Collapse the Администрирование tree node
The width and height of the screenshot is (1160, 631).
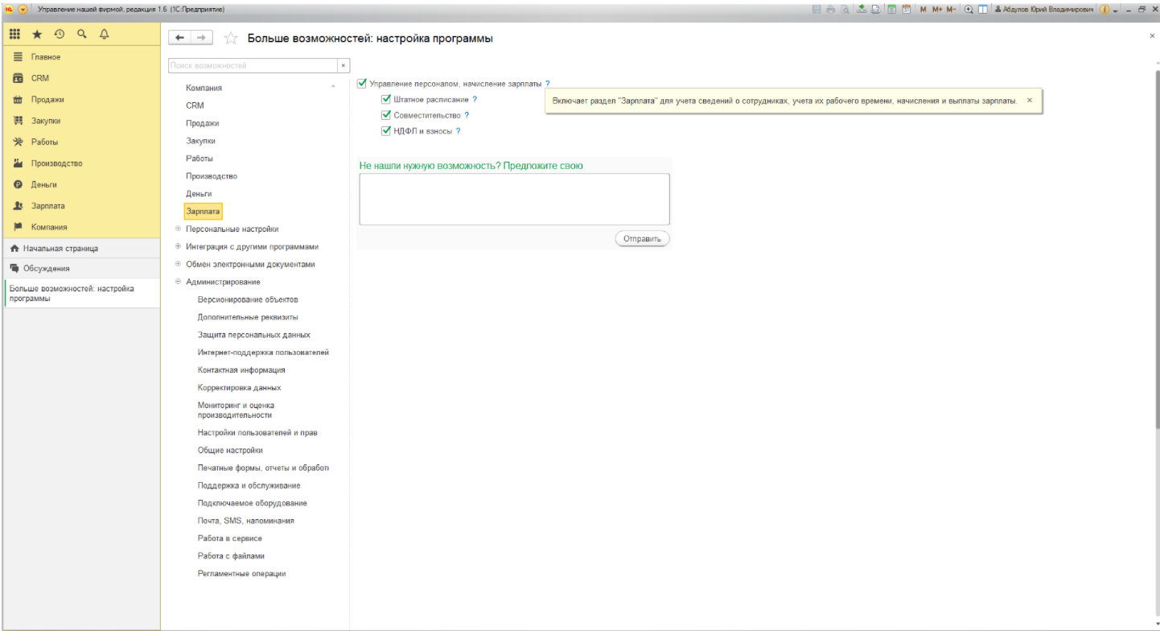pos(178,282)
